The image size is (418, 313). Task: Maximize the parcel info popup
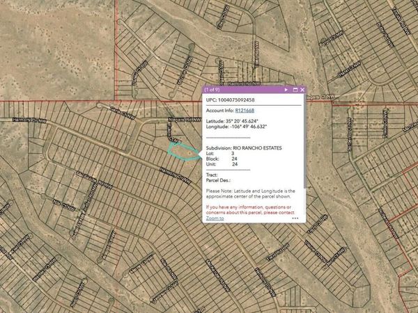click(295, 90)
